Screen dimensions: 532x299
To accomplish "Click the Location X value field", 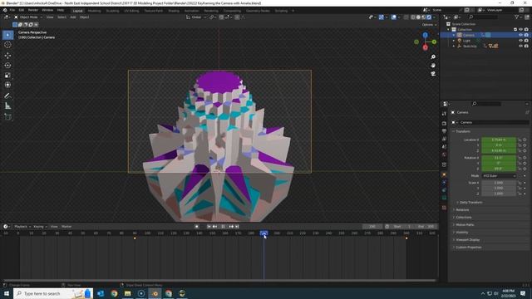I will coord(499,140).
